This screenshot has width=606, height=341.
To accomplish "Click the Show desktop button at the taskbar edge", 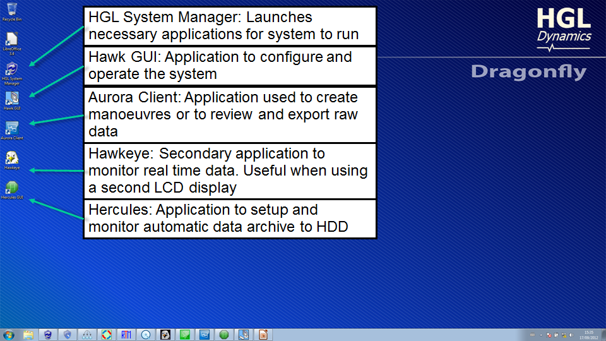I will point(603,335).
